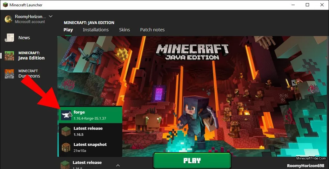
Task: Click the grass block icon for Latest release in list
Action: [66, 131]
